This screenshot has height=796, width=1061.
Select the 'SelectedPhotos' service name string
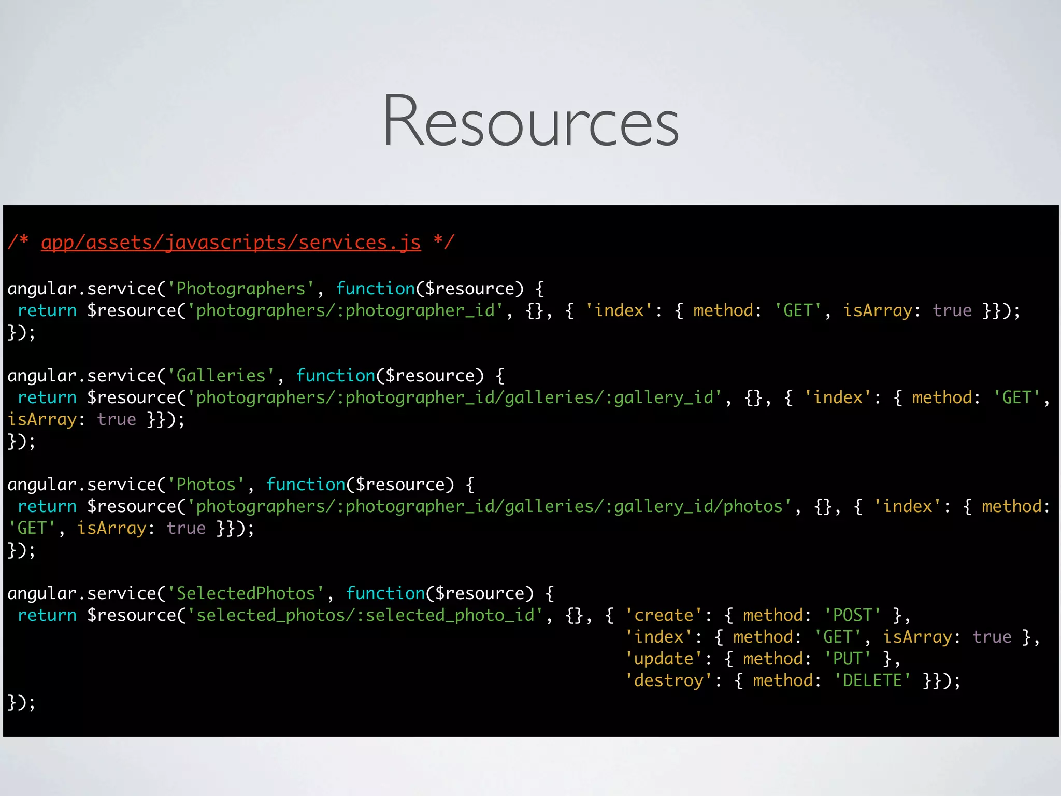[246, 593]
